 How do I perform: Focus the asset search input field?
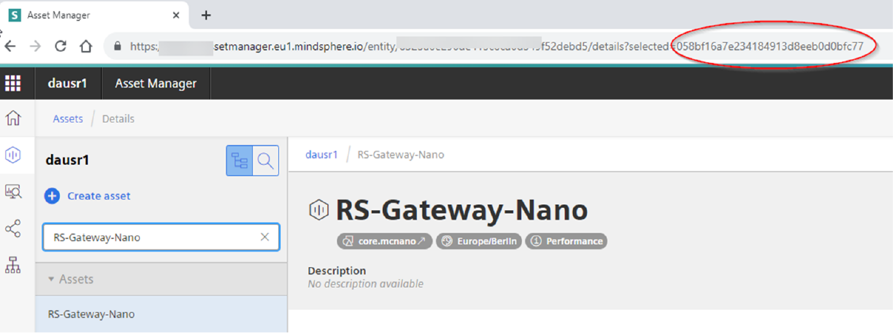point(161,237)
